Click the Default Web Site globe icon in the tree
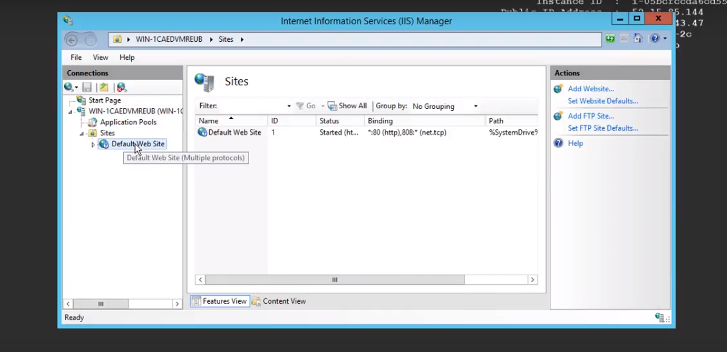The height and width of the screenshot is (352, 727). tap(103, 144)
